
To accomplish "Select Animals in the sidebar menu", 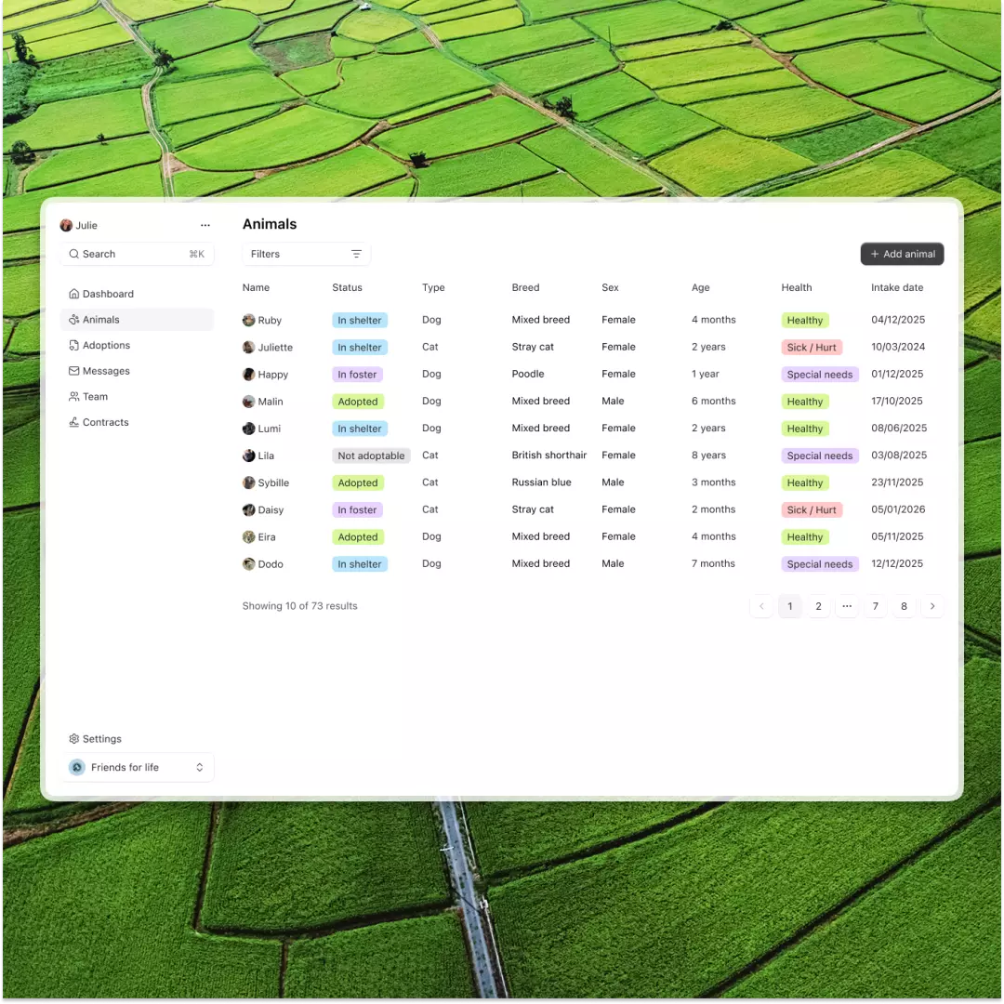I will [x=101, y=320].
